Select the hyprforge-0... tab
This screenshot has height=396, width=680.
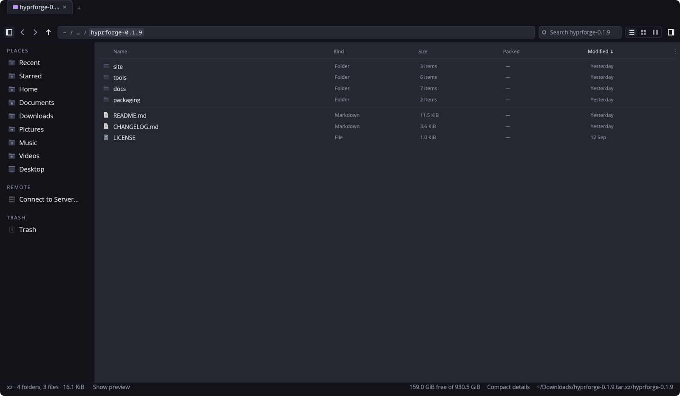[x=40, y=7]
